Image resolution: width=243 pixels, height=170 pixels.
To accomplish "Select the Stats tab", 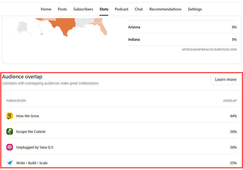I will (104, 9).
